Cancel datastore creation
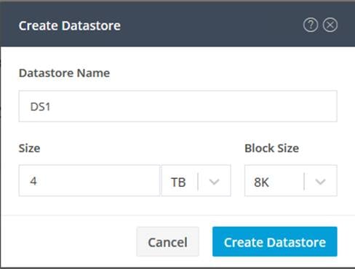The width and height of the screenshot is (355, 269). 167,241
